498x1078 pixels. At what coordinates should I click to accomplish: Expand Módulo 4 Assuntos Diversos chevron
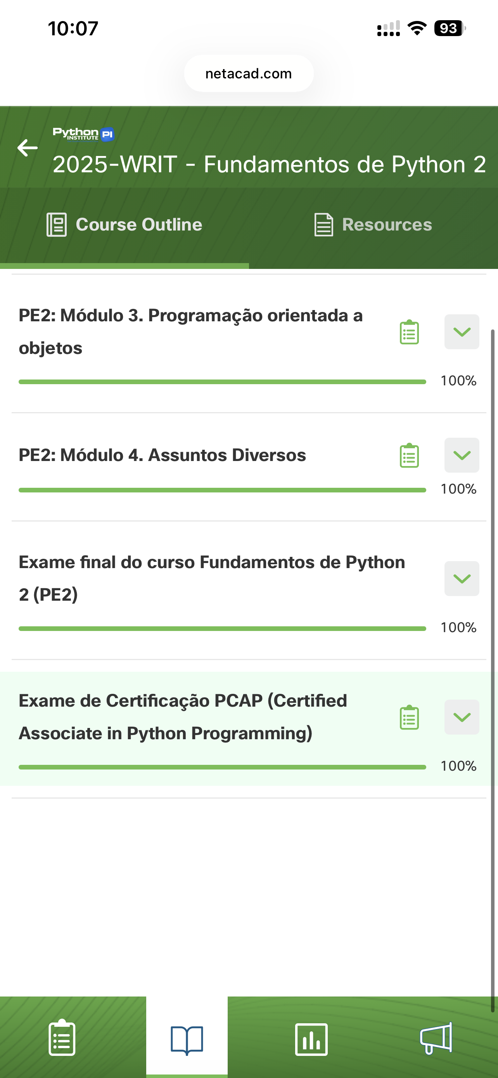[462, 455]
